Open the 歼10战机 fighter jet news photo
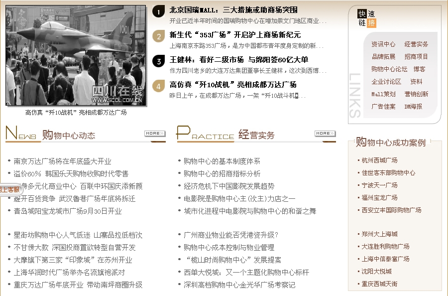This screenshot has height=296, width=448. (x=76, y=55)
